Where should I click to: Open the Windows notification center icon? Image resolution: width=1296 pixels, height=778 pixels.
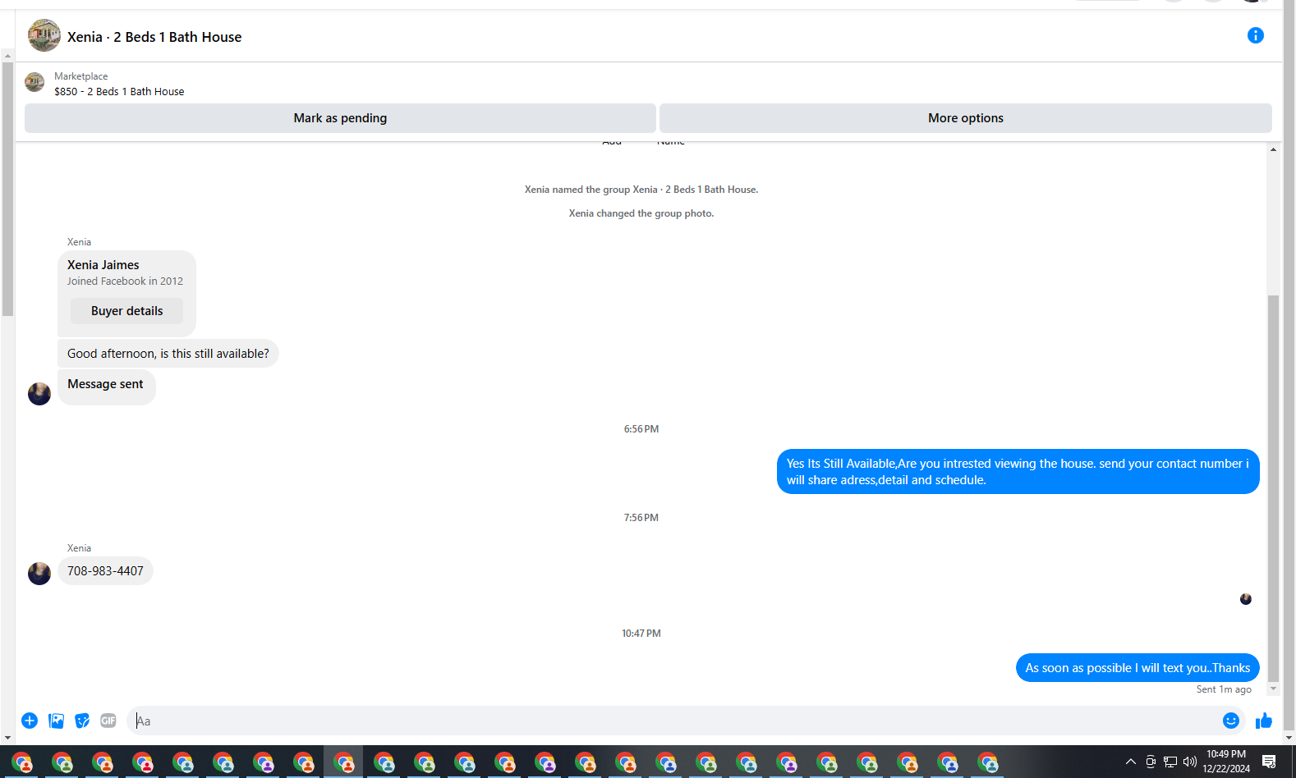pyautogui.click(x=1269, y=762)
